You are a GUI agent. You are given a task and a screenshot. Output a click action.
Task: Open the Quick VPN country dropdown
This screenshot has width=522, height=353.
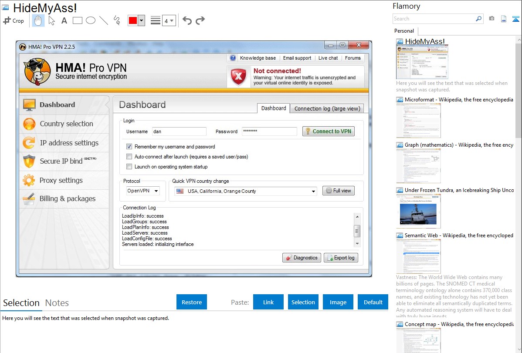tap(246, 191)
